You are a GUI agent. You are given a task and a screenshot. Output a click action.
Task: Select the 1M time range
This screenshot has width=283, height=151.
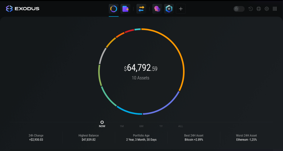pyautogui.click(x=122, y=126)
